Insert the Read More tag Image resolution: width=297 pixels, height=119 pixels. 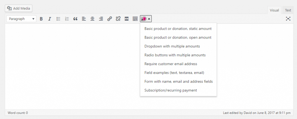click(x=126, y=19)
